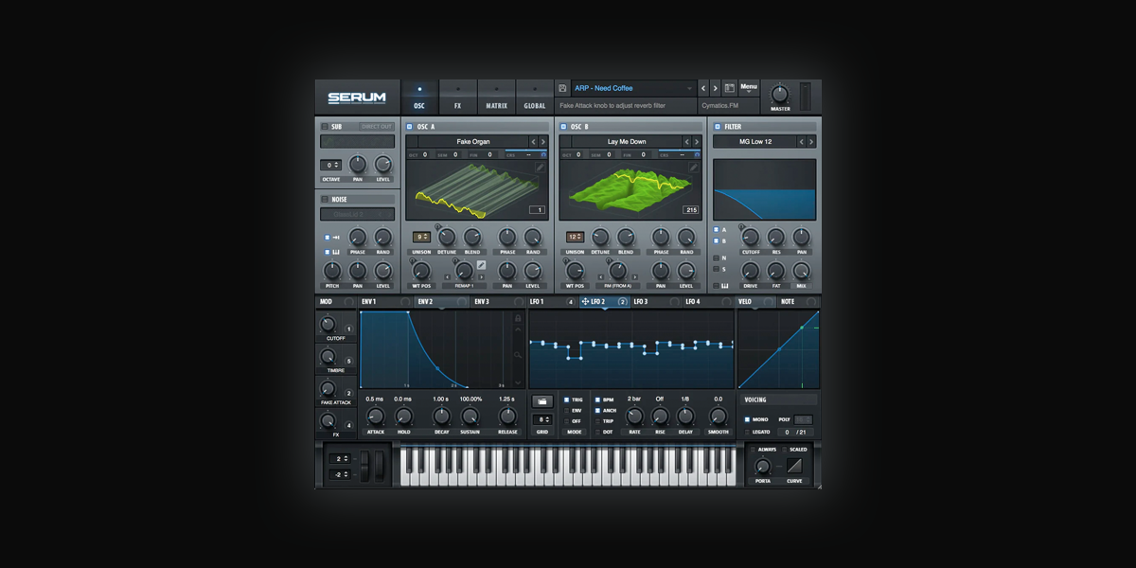This screenshot has width=1136, height=568.
Task: Click the SUB octave stepper
Action: click(x=330, y=166)
